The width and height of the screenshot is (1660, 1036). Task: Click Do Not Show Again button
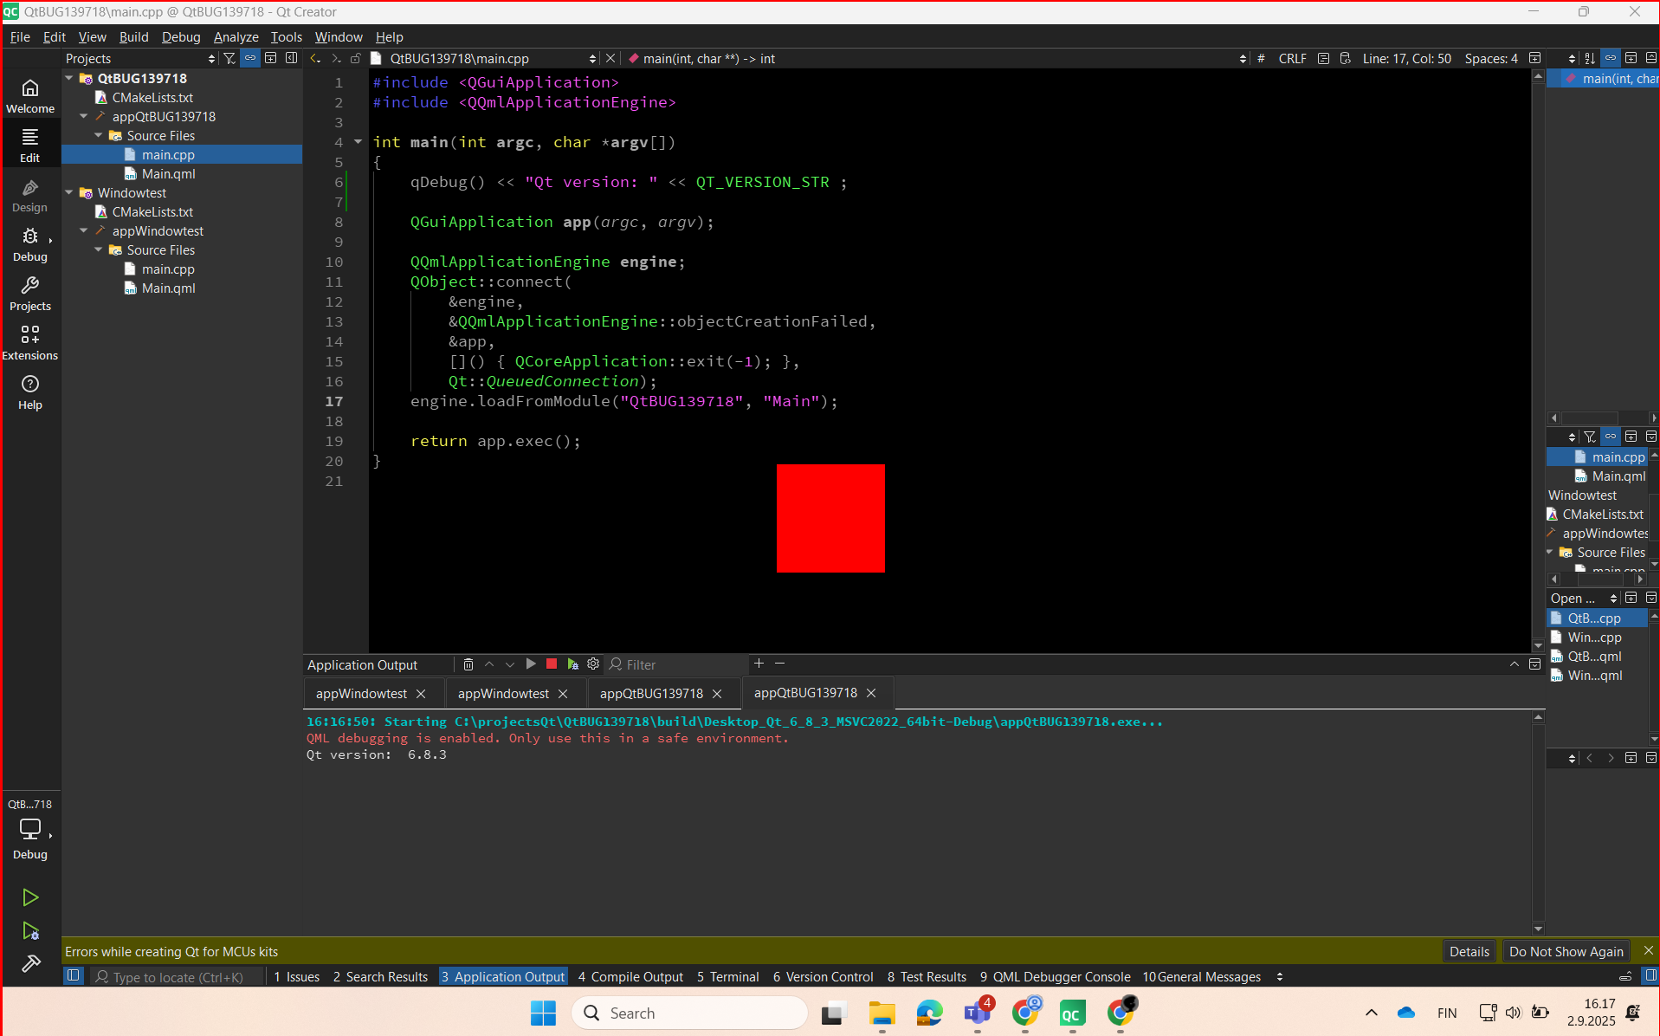(x=1566, y=951)
